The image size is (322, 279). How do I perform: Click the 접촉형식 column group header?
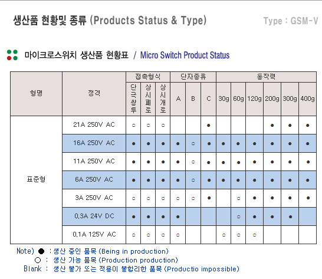148,77
